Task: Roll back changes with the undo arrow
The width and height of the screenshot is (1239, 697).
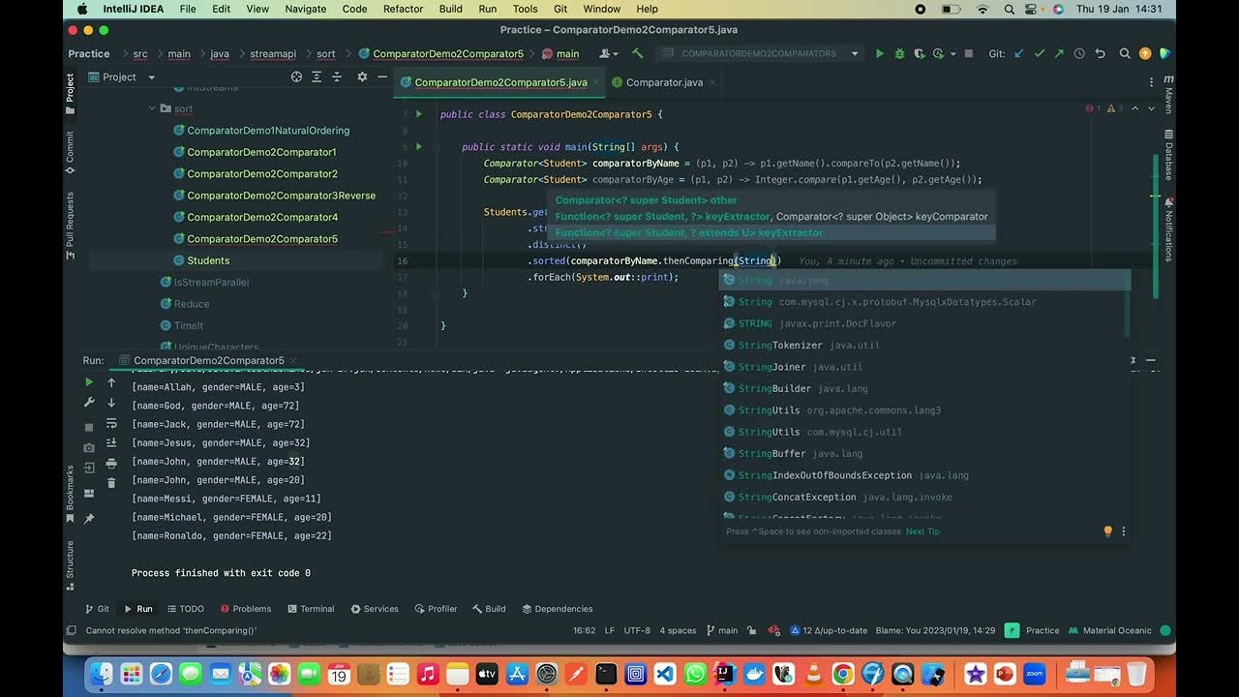Action: point(1101,54)
